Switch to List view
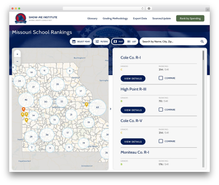This screenshot has height=185, width=219. tap(131, 42)
